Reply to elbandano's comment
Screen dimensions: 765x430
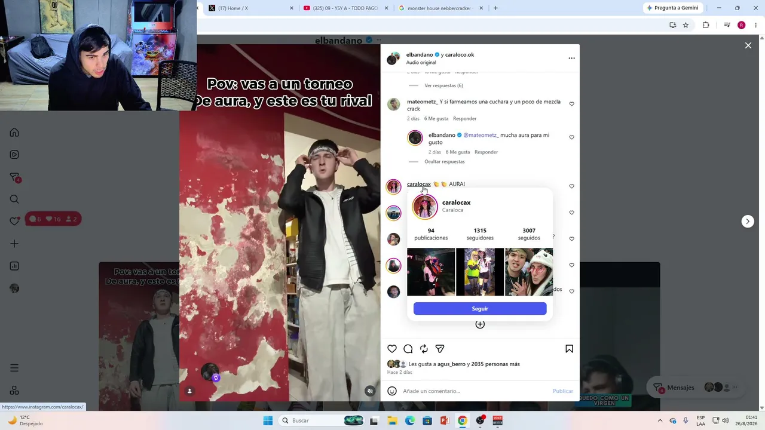(x=486, y=152)
